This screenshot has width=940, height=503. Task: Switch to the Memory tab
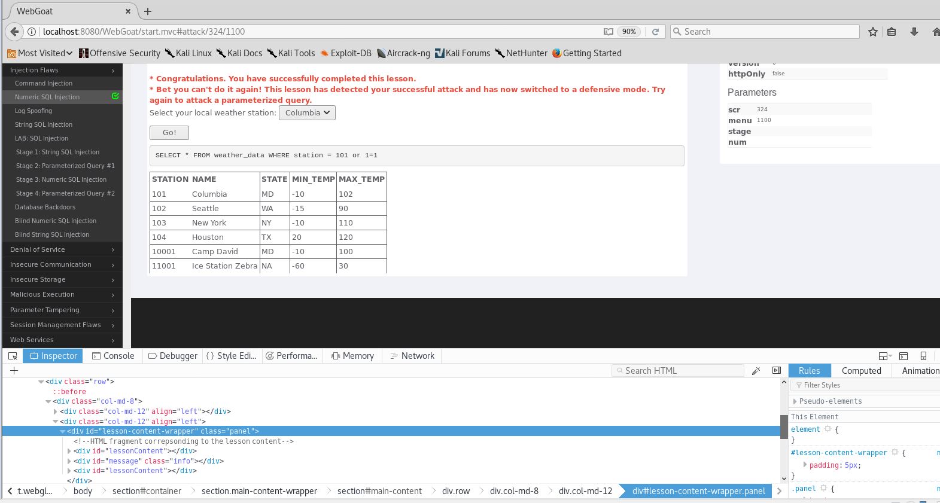click(x=352, y=356)
